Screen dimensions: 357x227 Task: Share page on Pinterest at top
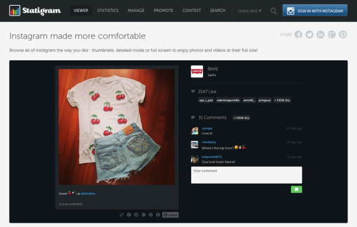point(343,35)
